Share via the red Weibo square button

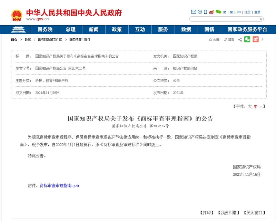click(255, 39)
